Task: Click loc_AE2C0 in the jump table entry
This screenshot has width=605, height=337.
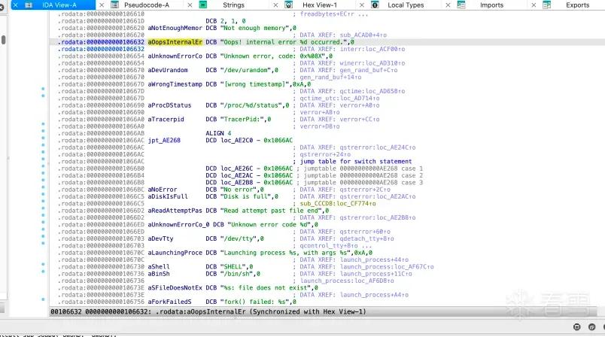Action: (236, 141)
